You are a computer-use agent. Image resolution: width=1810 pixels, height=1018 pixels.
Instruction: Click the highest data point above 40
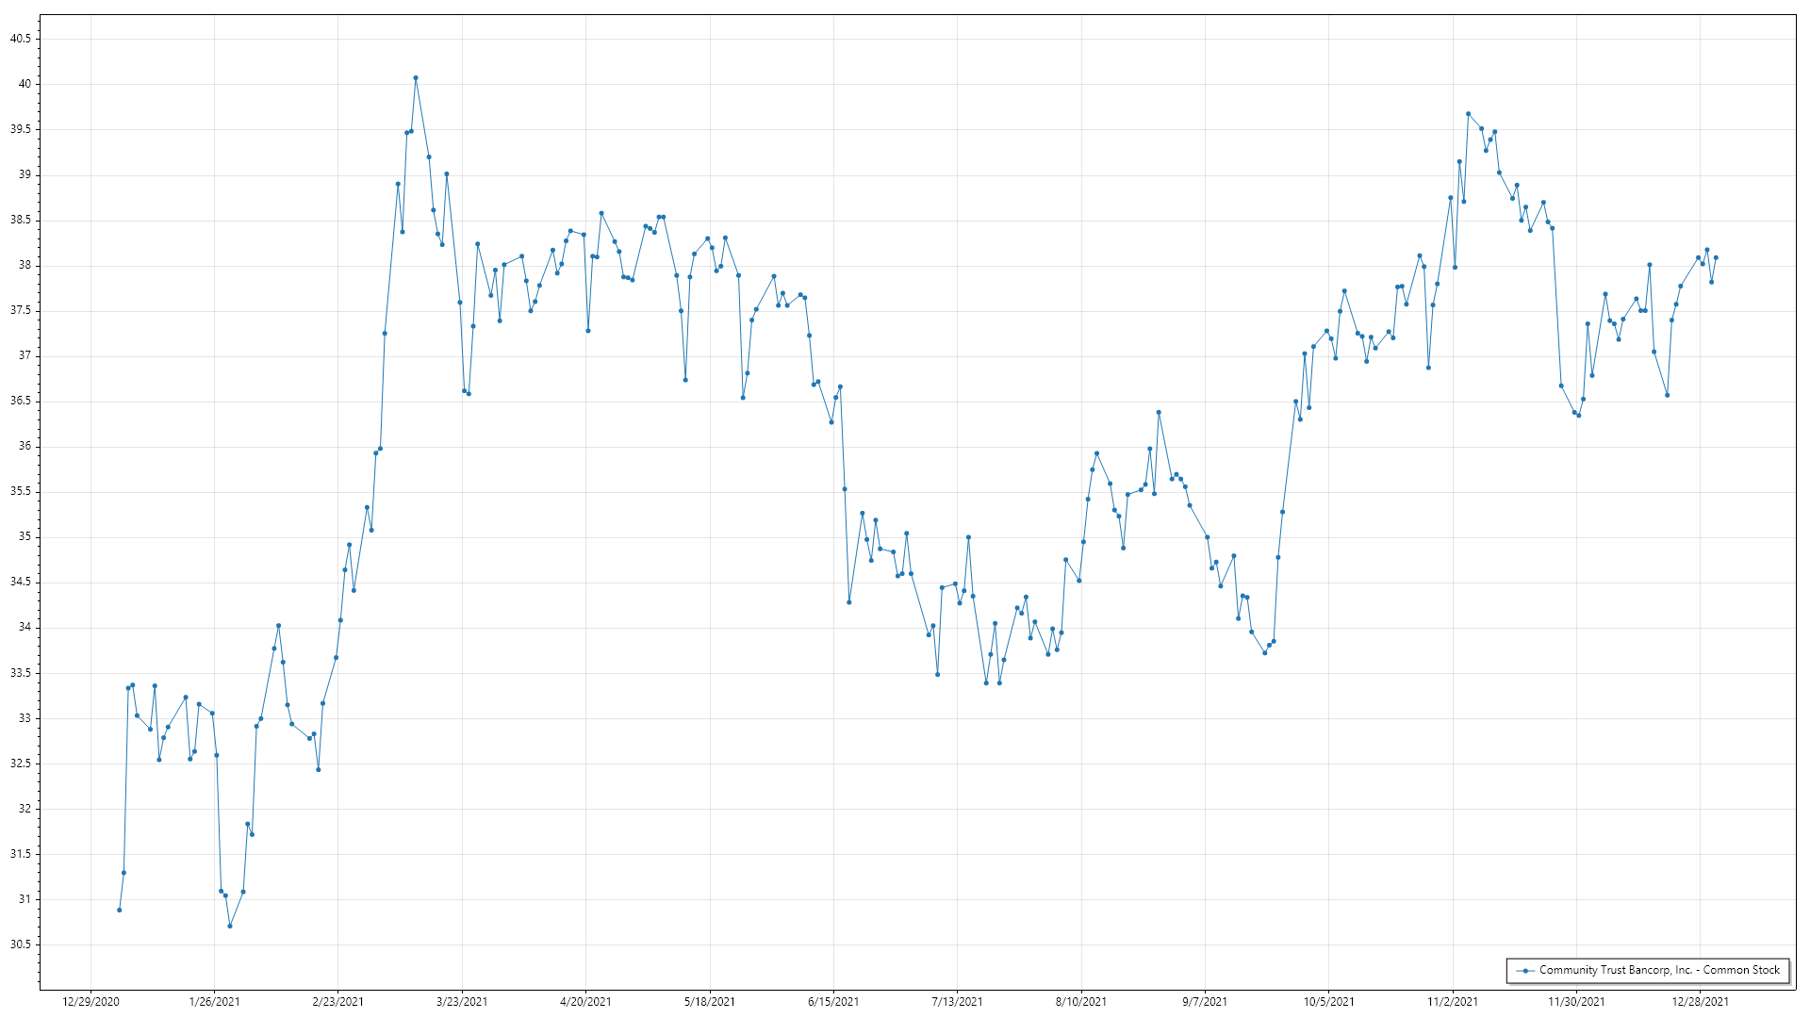[x=416, y=78]
